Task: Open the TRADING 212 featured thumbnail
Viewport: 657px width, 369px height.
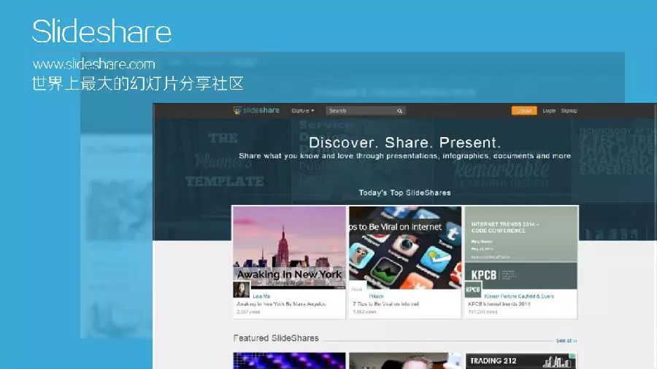Action: pyautogui.click(x=520, y=361)
